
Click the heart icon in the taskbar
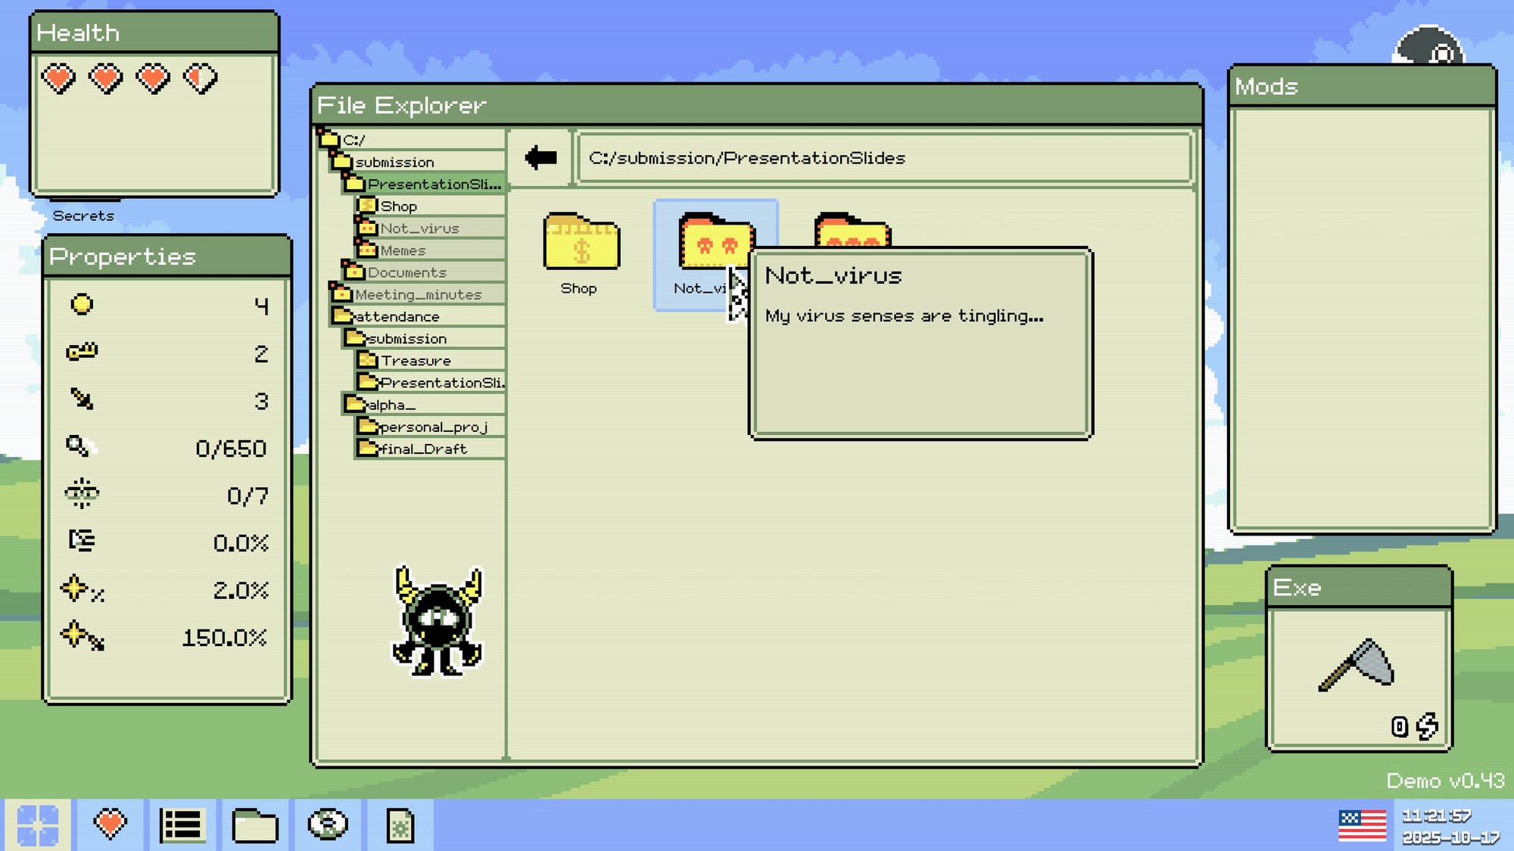click(110, 824)
